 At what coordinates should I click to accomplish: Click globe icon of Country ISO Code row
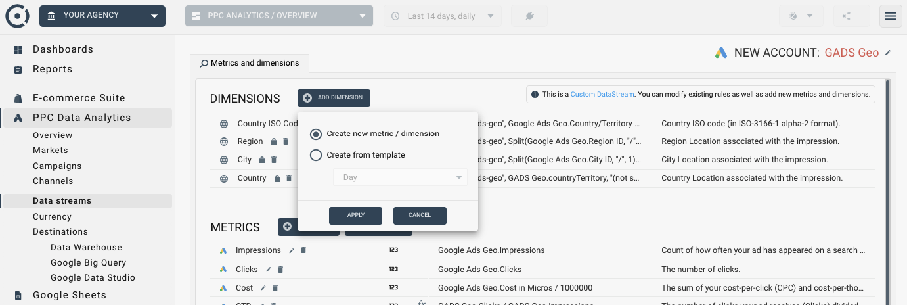[x=223, y=124]
